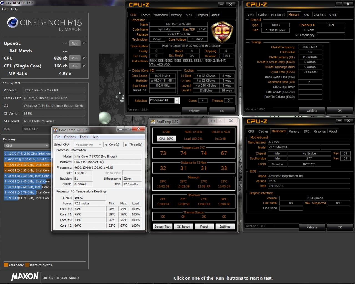The width and height of the screenshot is (355, 284).
Task: Click Sensor Test in RealTemp
Action: (x=162, y=227)
